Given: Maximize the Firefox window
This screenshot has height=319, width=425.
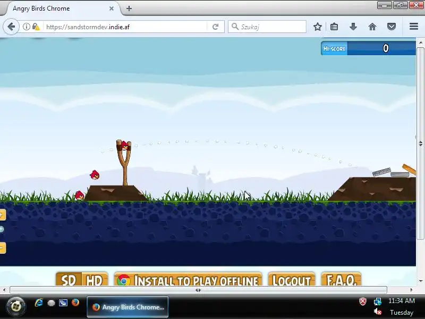Looking at the screenshot, I should (x=400, y=5).
